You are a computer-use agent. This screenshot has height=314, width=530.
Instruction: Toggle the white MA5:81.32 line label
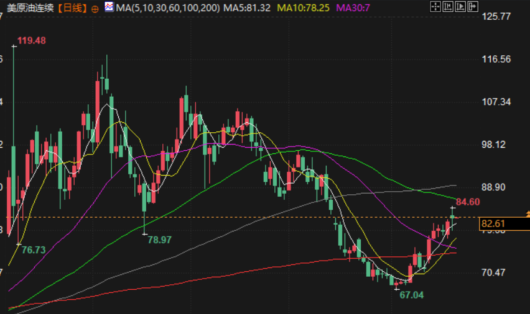pyautogui.click(x=247, y=7)
